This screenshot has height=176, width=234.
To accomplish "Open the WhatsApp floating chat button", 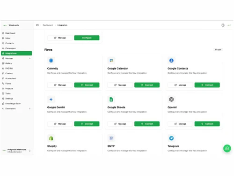I will (227, 148).
